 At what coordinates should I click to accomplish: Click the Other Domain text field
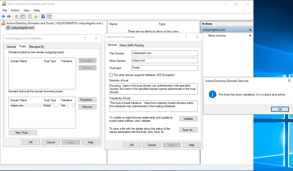tap(164, 60)
